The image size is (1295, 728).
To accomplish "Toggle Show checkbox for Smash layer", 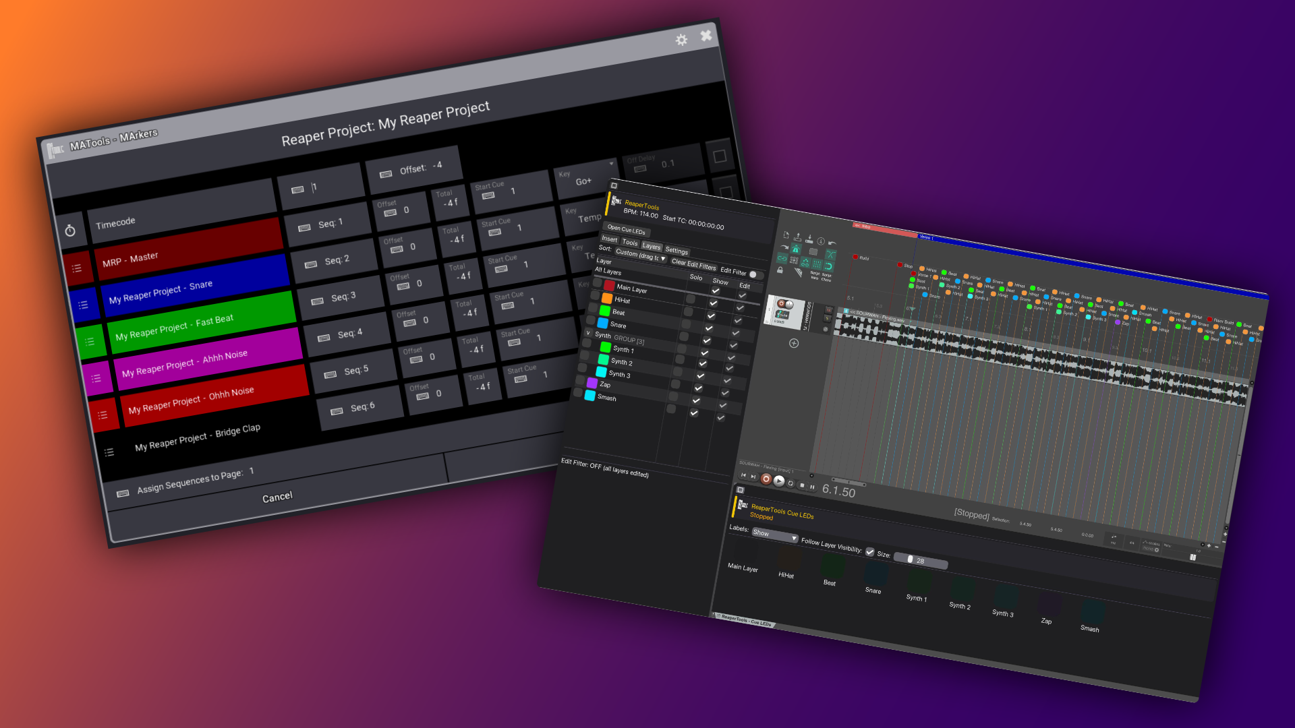I will (x=694, y=413).
